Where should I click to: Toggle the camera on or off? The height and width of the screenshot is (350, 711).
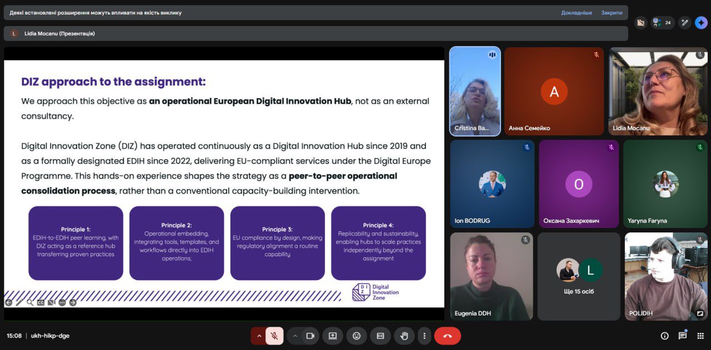pyautogui.click(x=310, y=336)
